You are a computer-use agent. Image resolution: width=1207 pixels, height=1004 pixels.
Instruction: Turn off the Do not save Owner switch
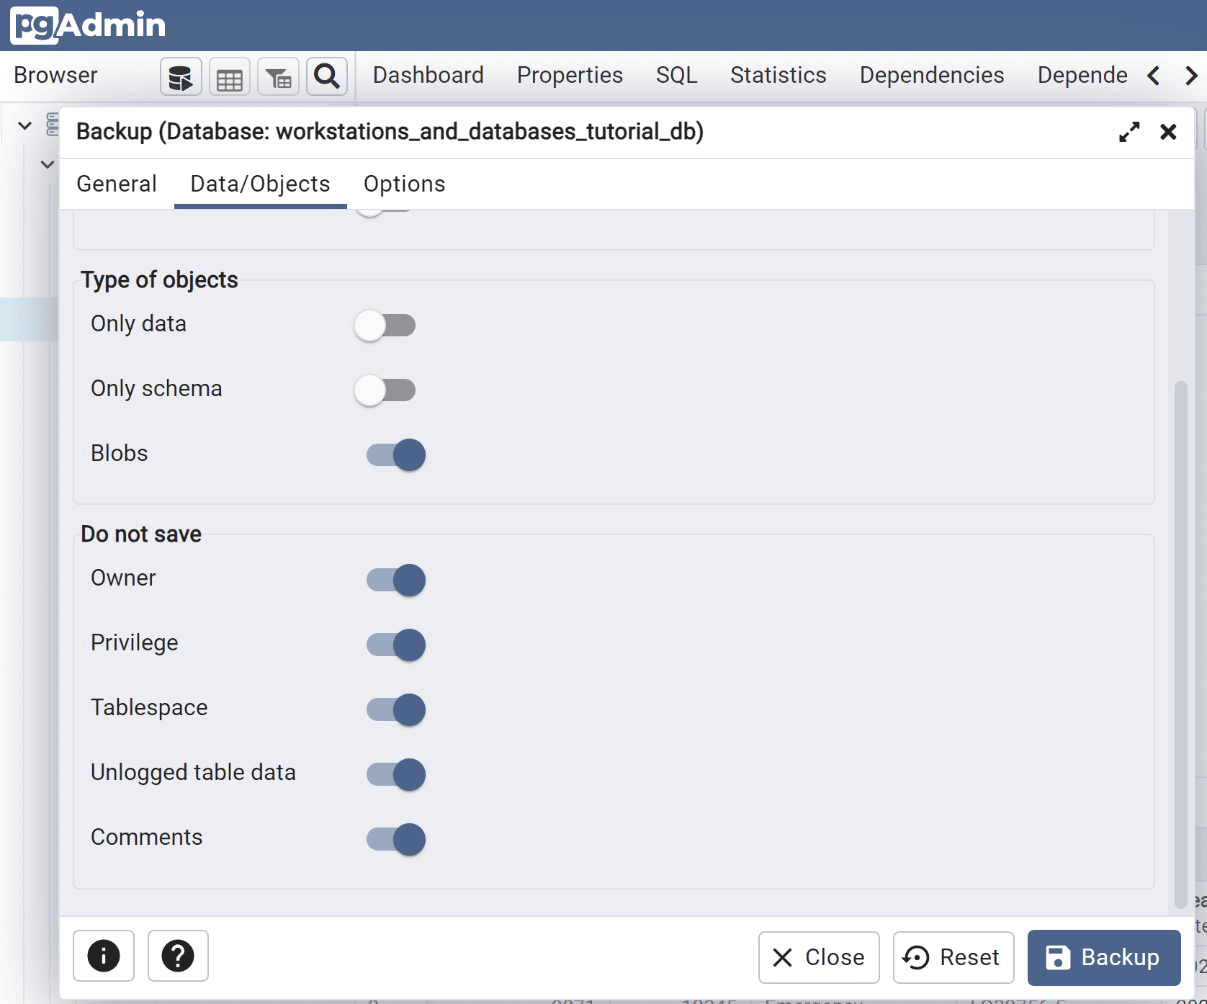[x=396, y=580]
